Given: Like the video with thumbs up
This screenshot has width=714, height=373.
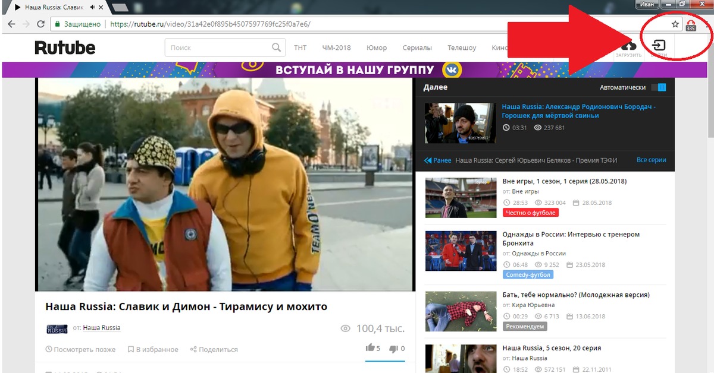Looking at the screenshot, I should (370, 348).
